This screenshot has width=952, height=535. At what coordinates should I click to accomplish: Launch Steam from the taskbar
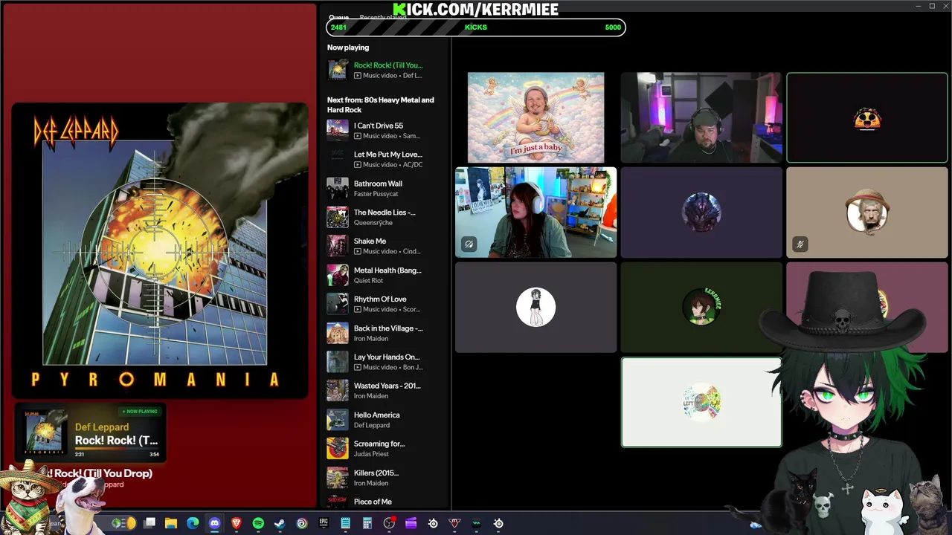(x=280, y=523)
